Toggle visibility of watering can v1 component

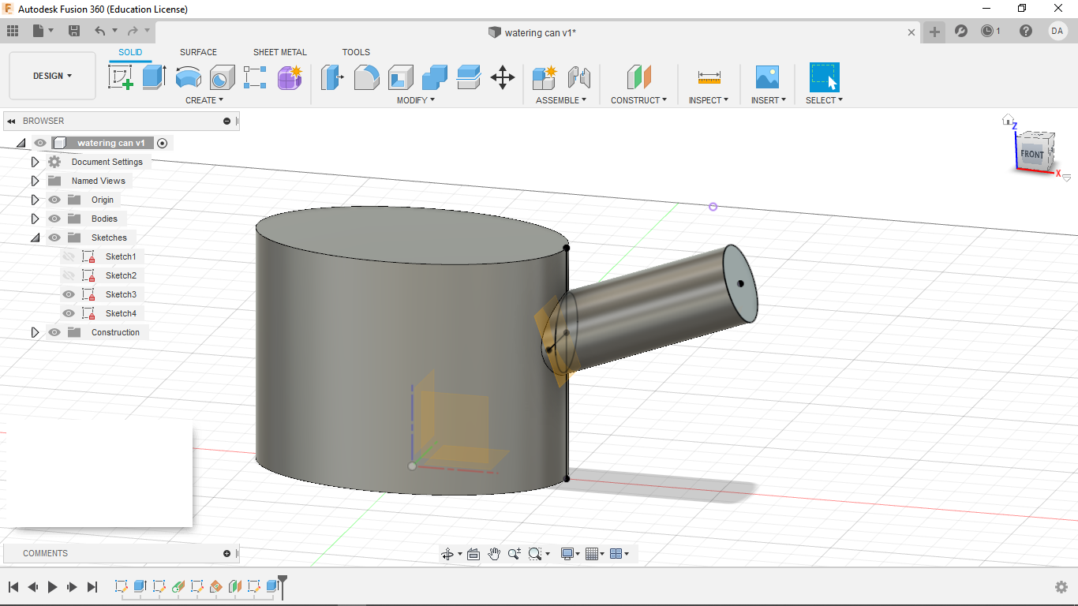point(40,143)
